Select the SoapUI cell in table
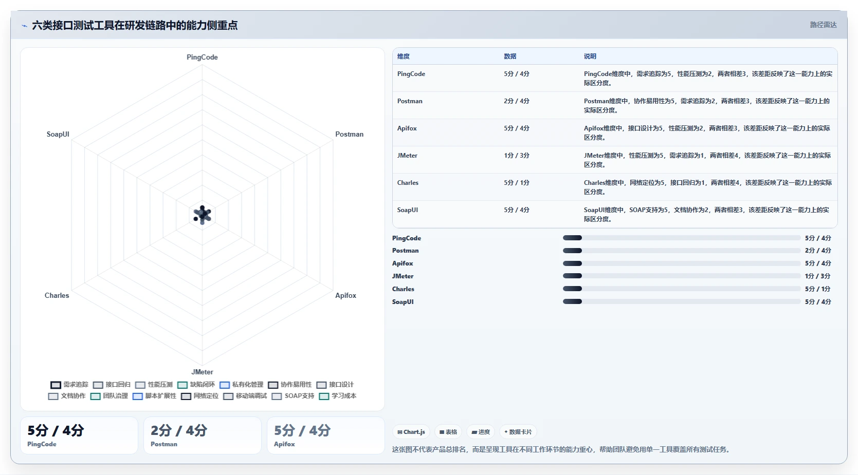 pos(408,210)
